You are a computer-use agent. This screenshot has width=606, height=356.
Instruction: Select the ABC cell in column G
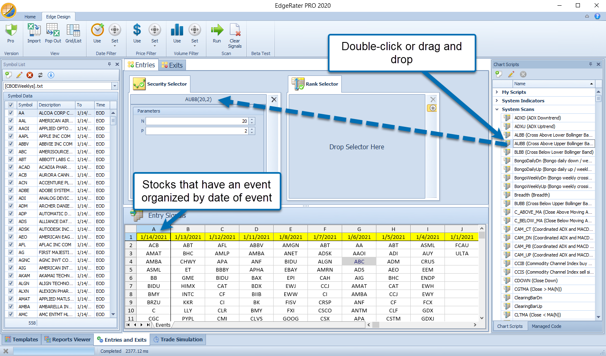pyautogui.click(x=359, y=261)
